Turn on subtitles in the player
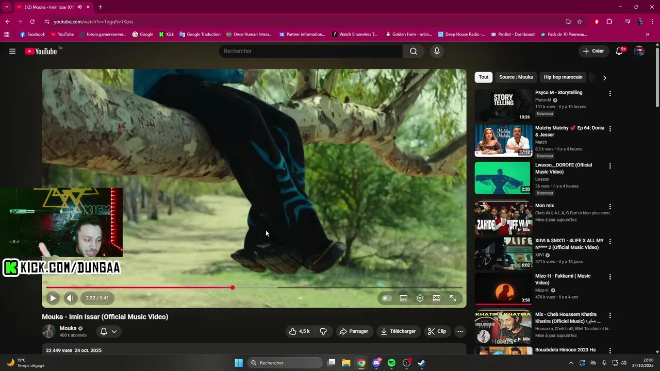Viewport: 660px width, 371px height. (403, 298)
